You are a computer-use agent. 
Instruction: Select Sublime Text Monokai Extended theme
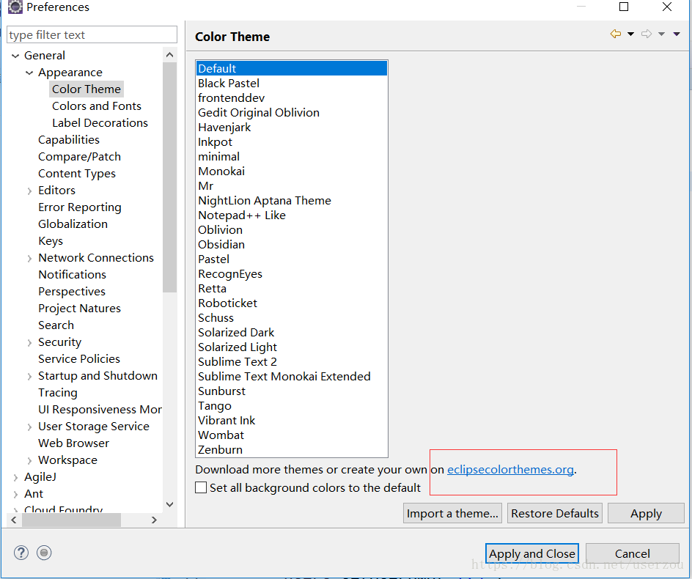[x=292, y=377]
